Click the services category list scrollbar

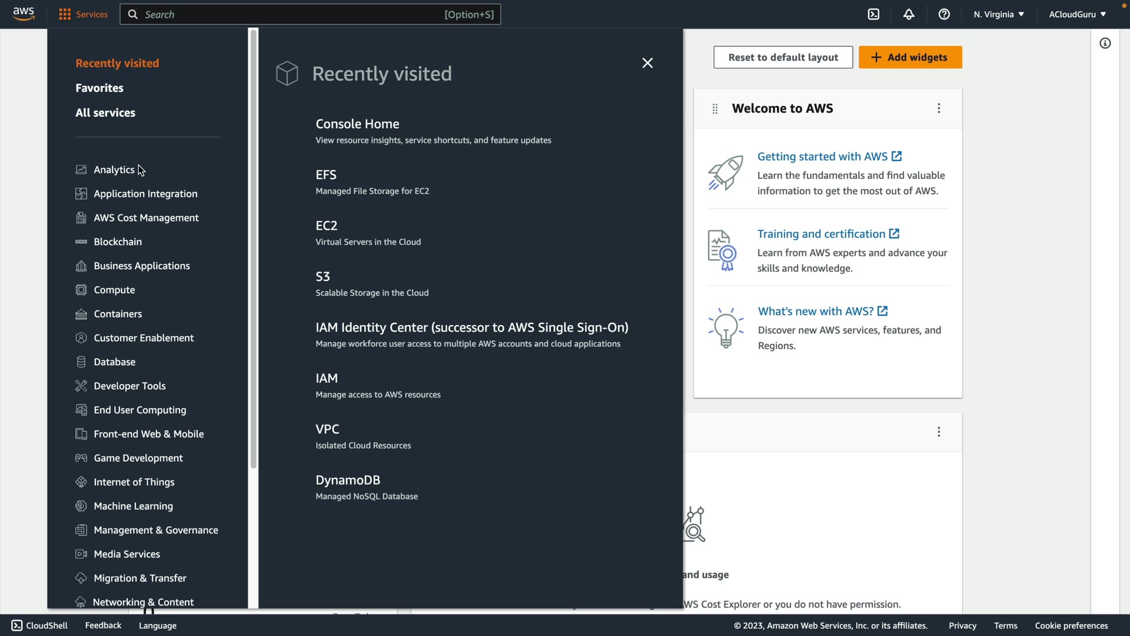coord(254,247)
